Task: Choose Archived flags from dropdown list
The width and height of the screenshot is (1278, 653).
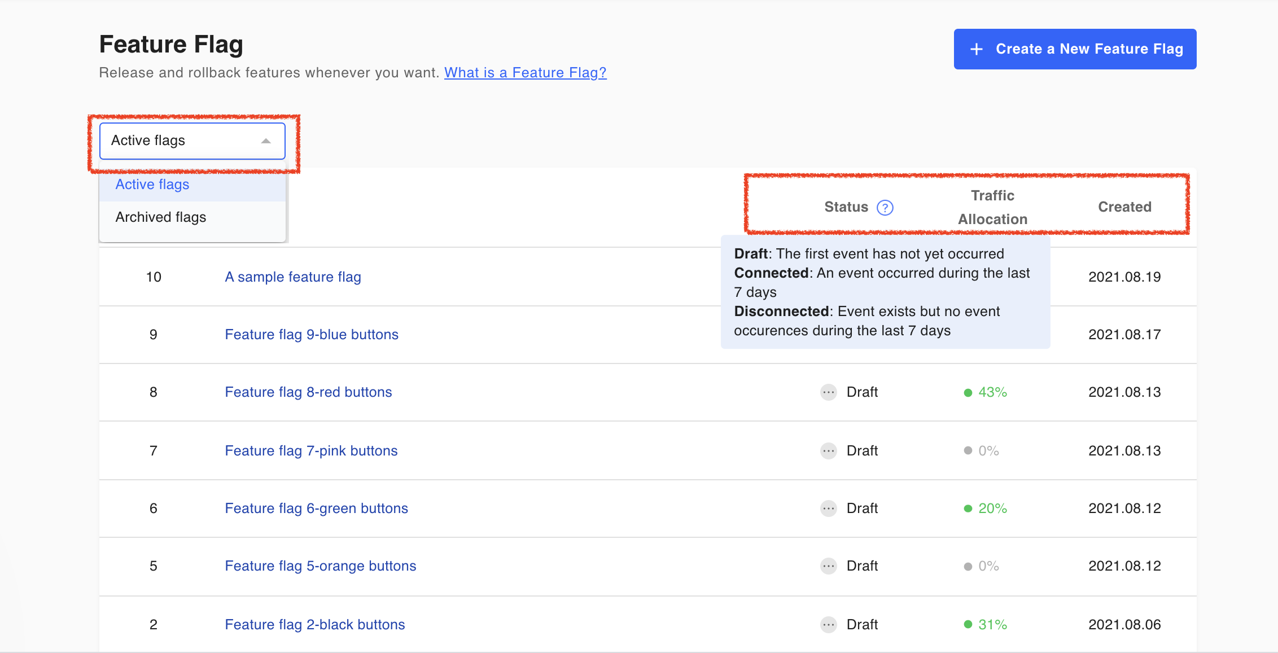Action: click(x=161, y=217)
